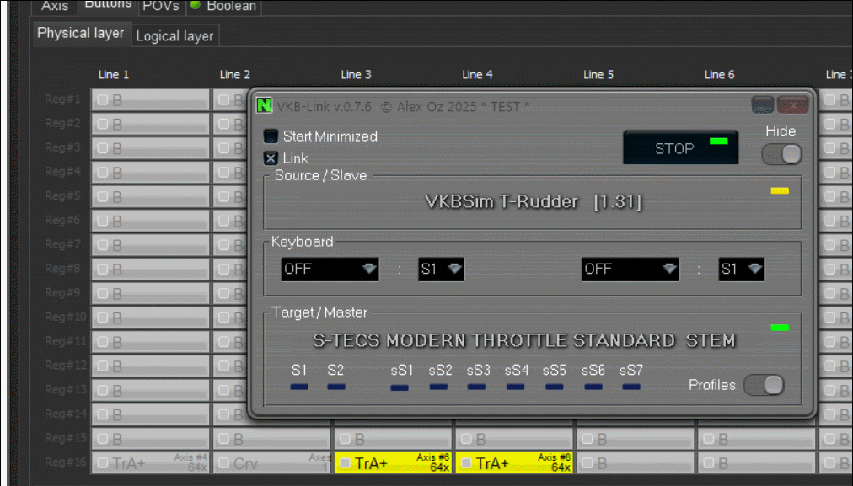The height and width of the screenshot is (486, 853).
Task: Minimize the VKB-Link window
Action: pos(762,105)
